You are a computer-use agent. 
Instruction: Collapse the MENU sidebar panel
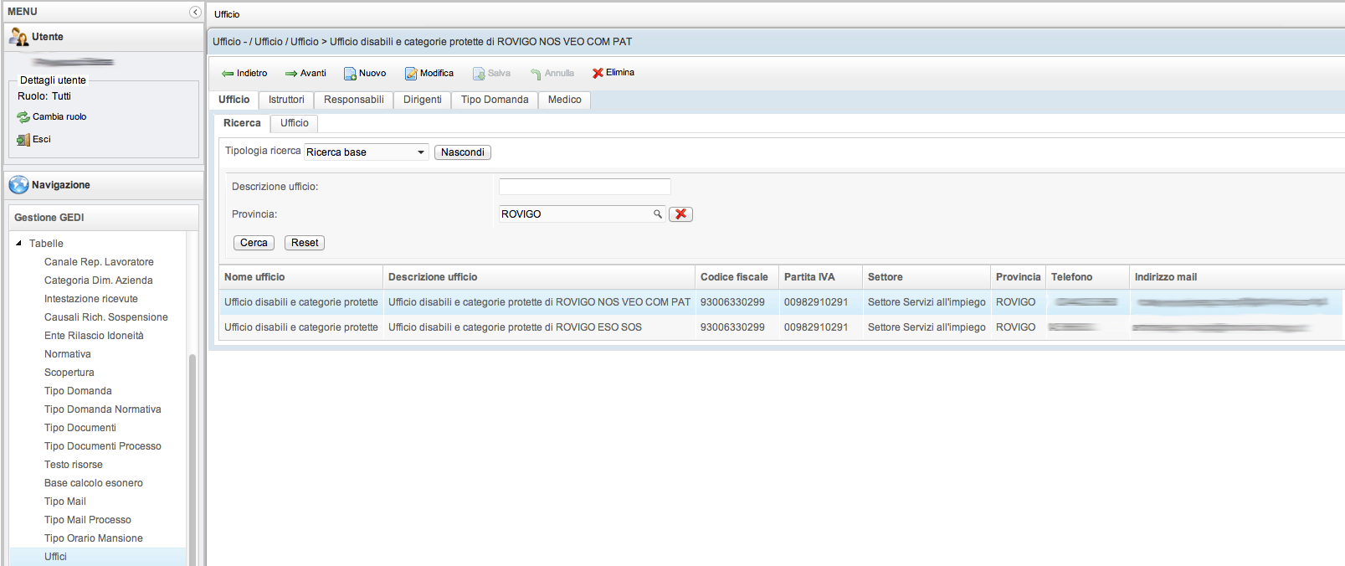tap(195, 12)
